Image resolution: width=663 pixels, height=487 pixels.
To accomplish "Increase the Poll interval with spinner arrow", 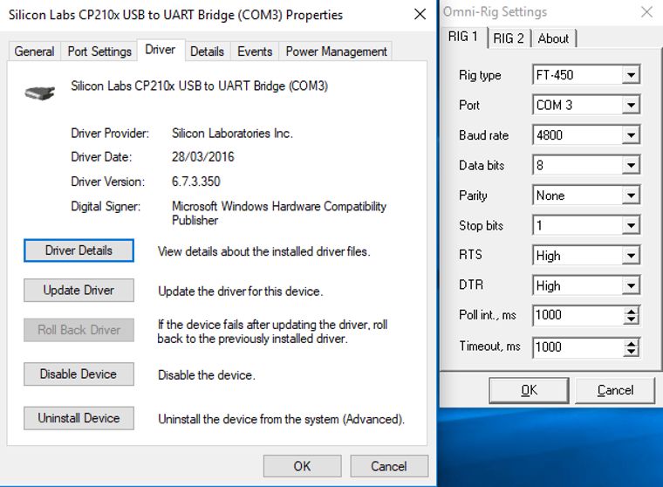I will [632, 310].
